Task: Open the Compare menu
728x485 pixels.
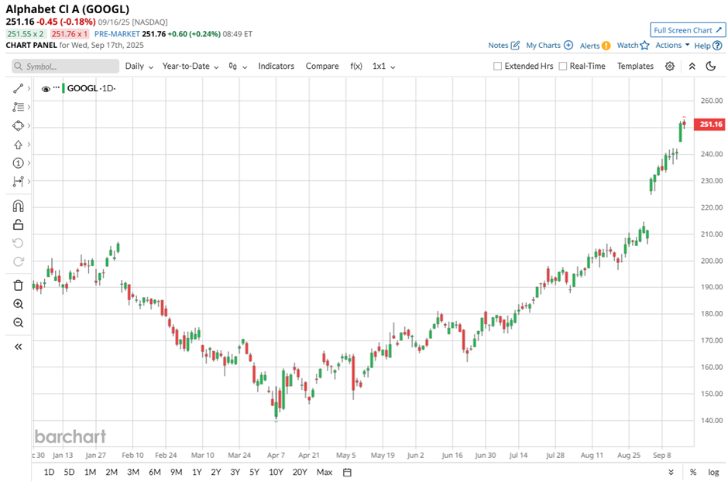Action: pos(322,67)
